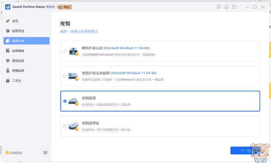
Task: Open 在線諮詢 online consultation link
Action: click(14, 153)
